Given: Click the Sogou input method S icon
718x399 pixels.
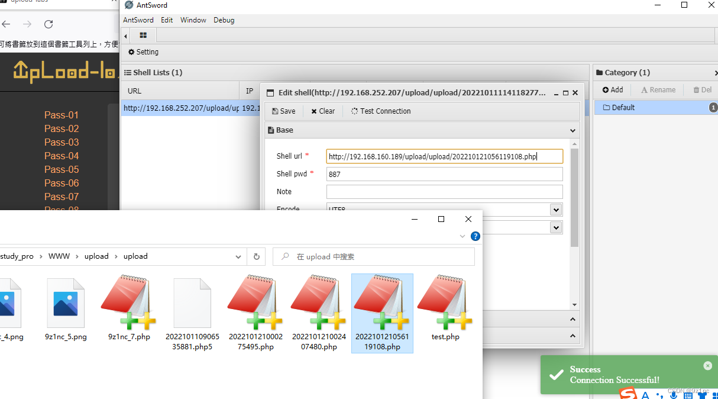Looking at the screenshot, I should click(x=628, y=394).
